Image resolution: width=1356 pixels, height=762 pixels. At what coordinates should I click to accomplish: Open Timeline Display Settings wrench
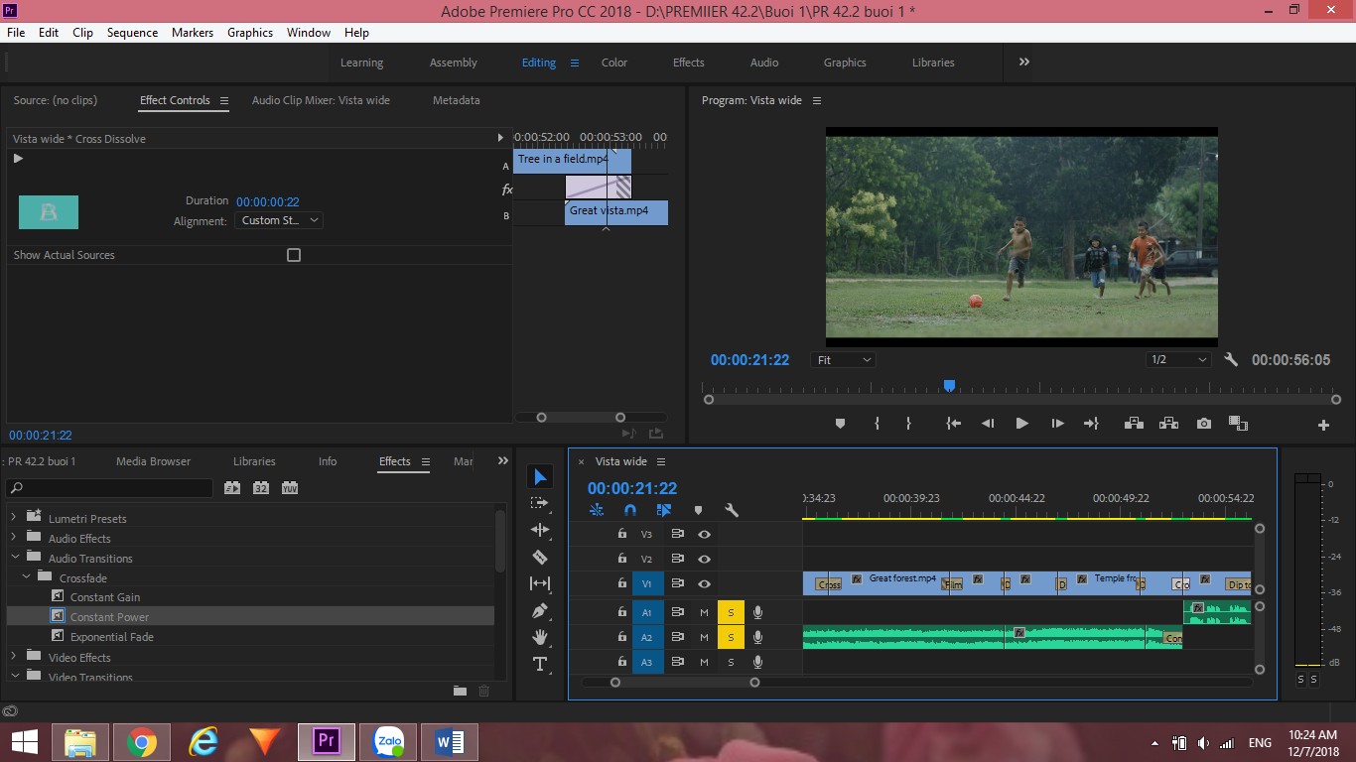pyautogui.click(x=732, y=510)
